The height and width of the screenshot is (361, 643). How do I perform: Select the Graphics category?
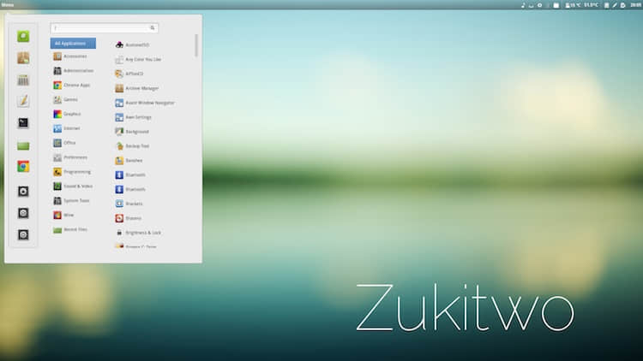(x=67, y=114)
